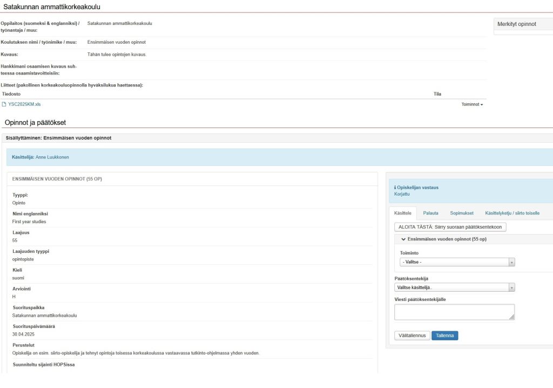
Task: Open the YSC2025KM.xls attachment link
Action: (24, 104)
